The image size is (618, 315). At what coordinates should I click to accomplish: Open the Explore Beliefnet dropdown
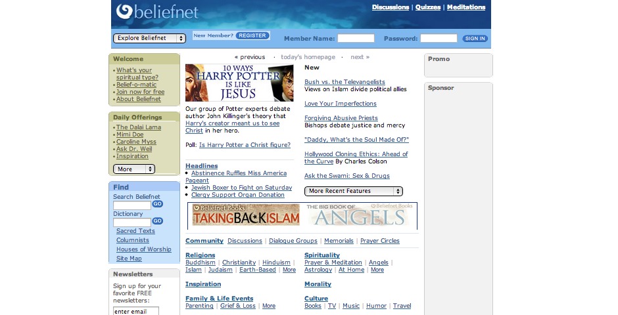[x=149, y=38]
